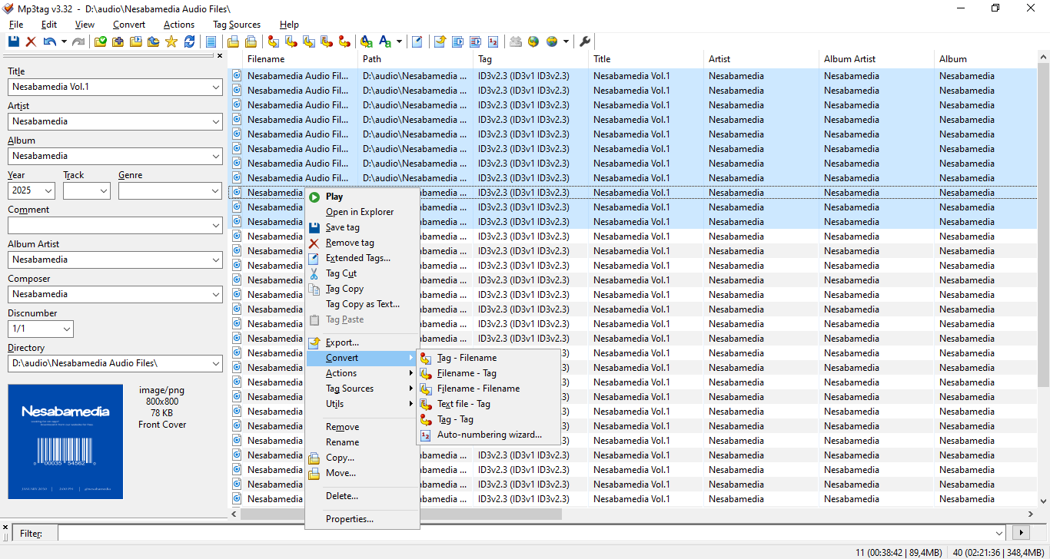Select 'Auto-numbering wizard...' from the submenu

click(489, 435)
